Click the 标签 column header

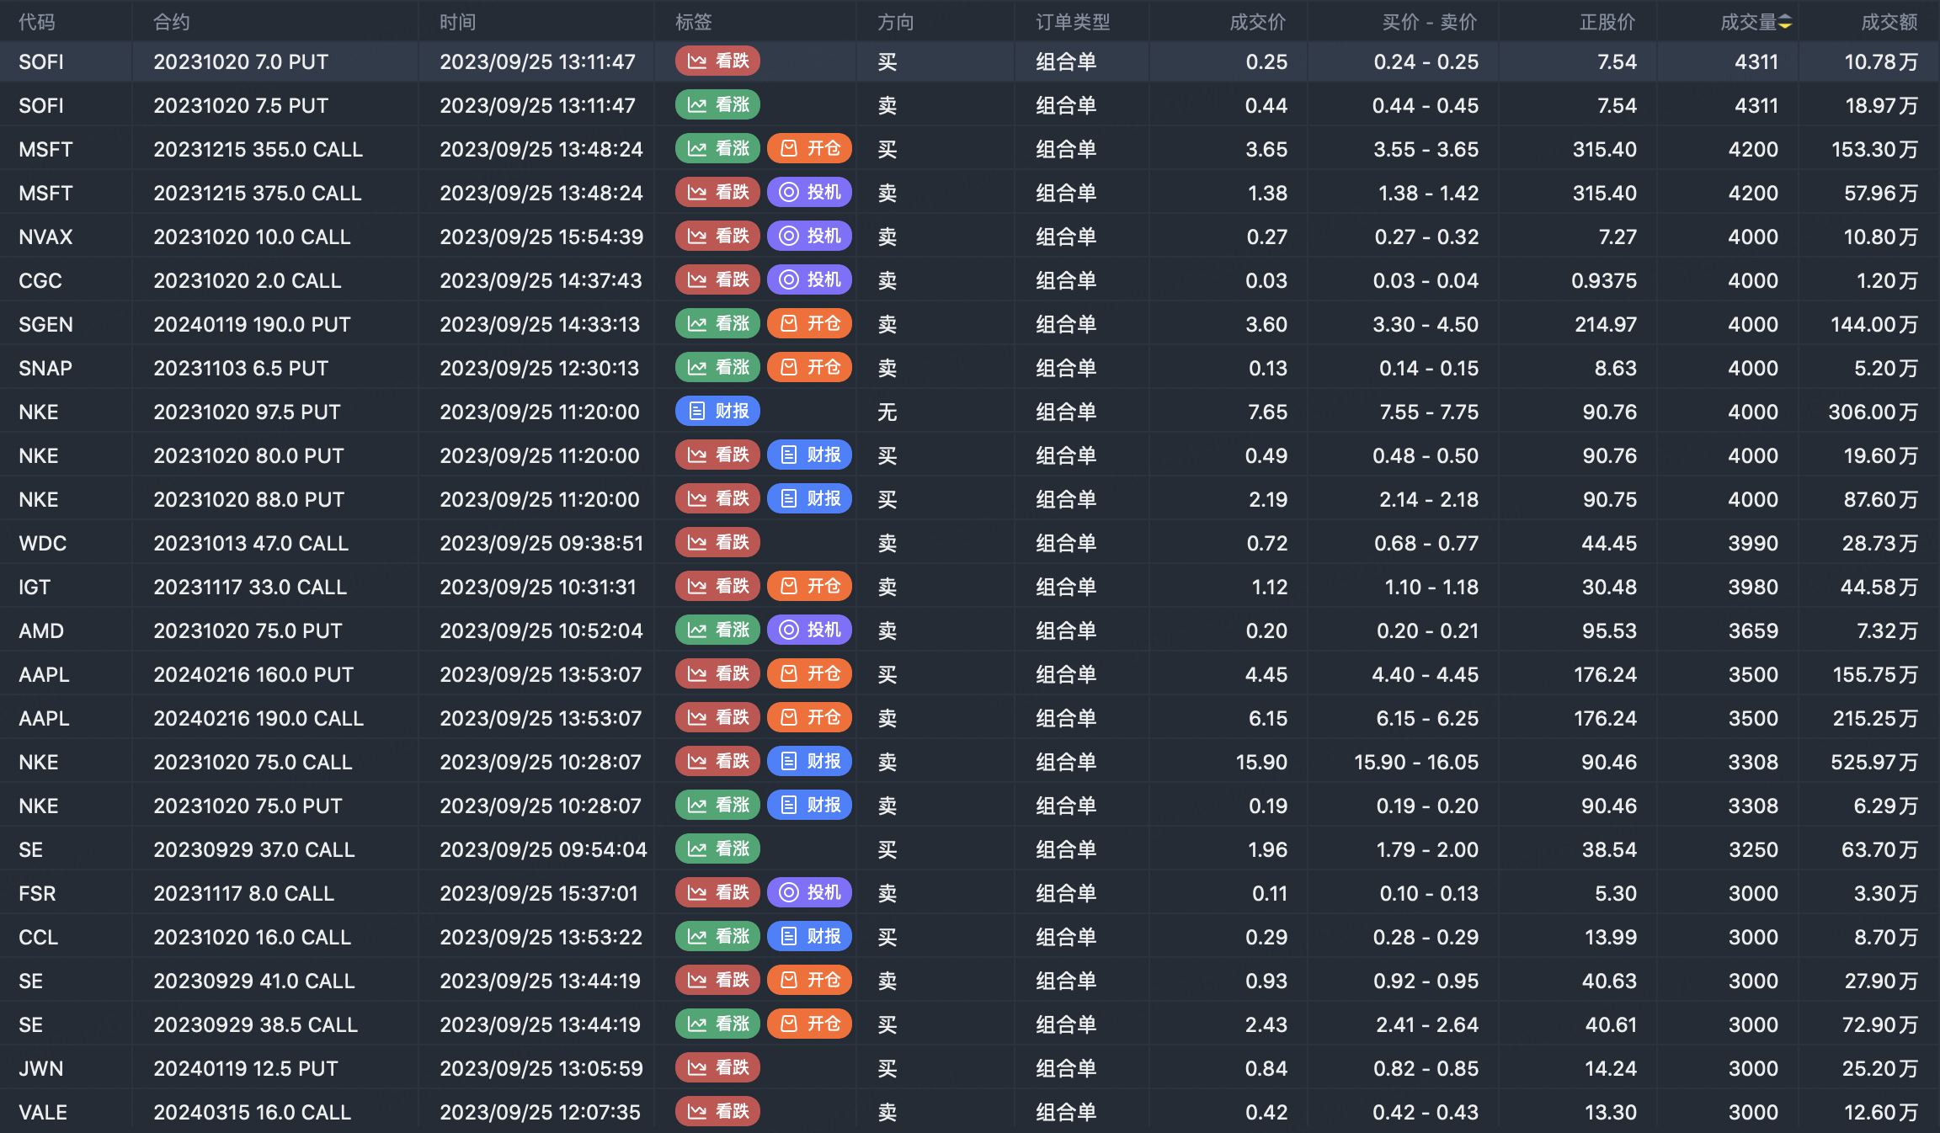click(x=694, y=22)
